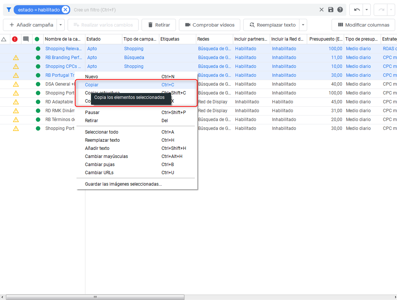
Task: Click the 'Redes' column header
Action: pyautogui.click(x=214, y=39)
